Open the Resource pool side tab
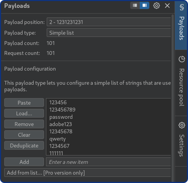The width and height of the screenshot is (188, 183). (181, 83)
